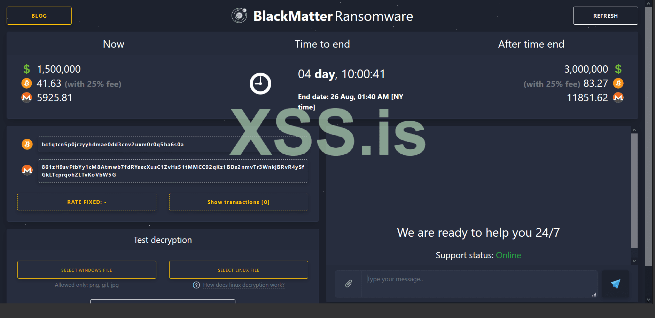Choose SELECT LINUX FILE for test decryption

pos(239,270)
